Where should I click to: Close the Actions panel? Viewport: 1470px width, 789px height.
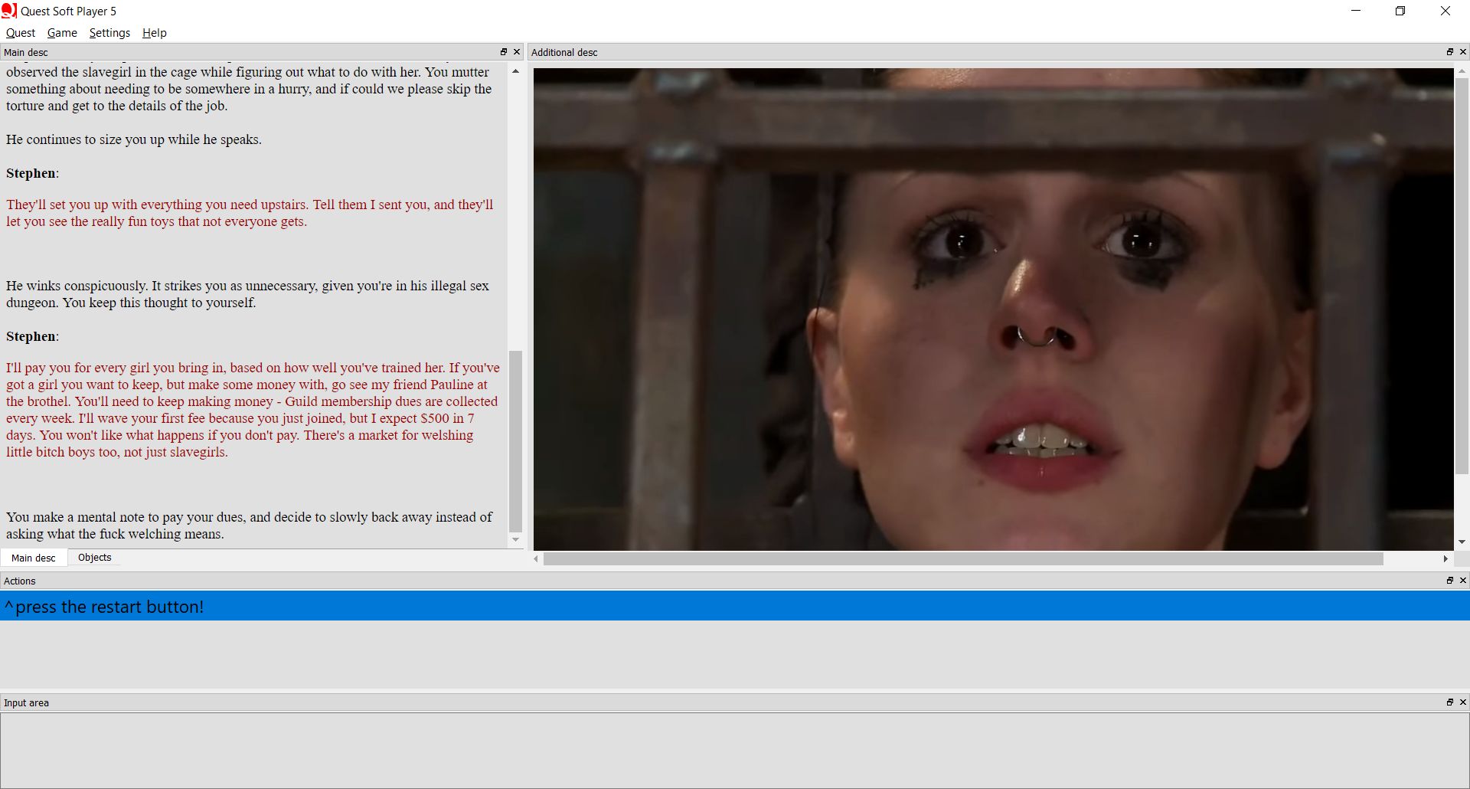1463,581
